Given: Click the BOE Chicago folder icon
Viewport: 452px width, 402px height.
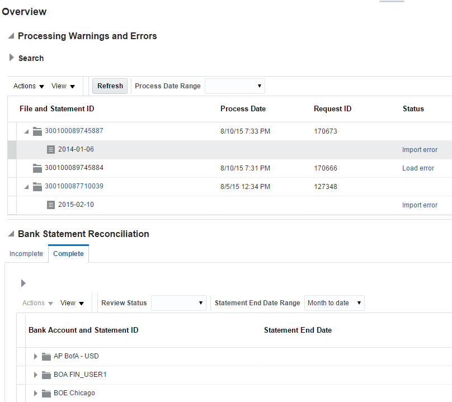Looking at the screenshot, I should coord(46,394).
